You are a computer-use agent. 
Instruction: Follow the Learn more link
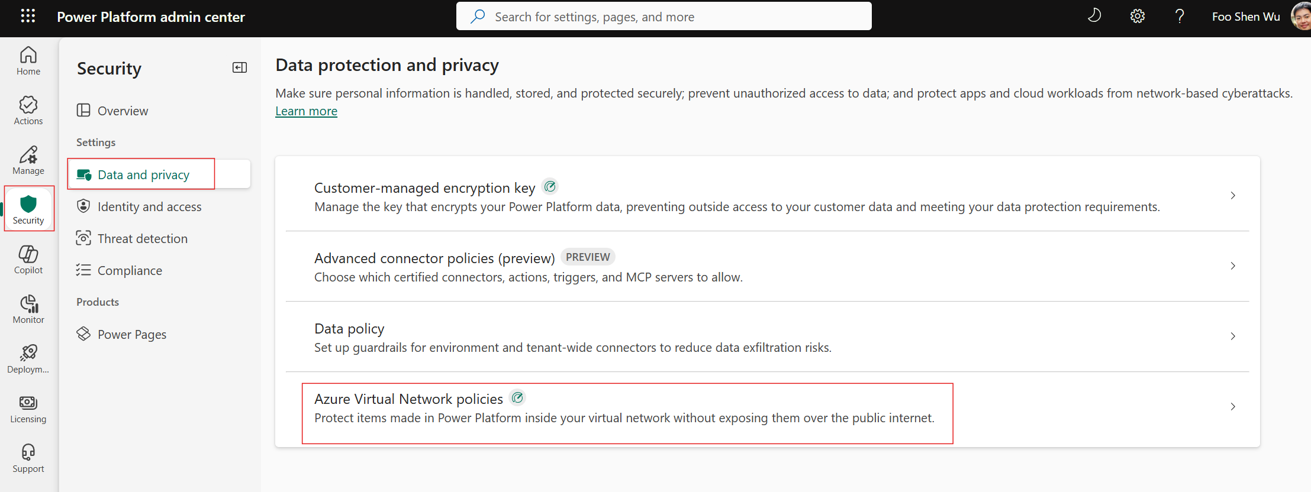tap(306, 111)
